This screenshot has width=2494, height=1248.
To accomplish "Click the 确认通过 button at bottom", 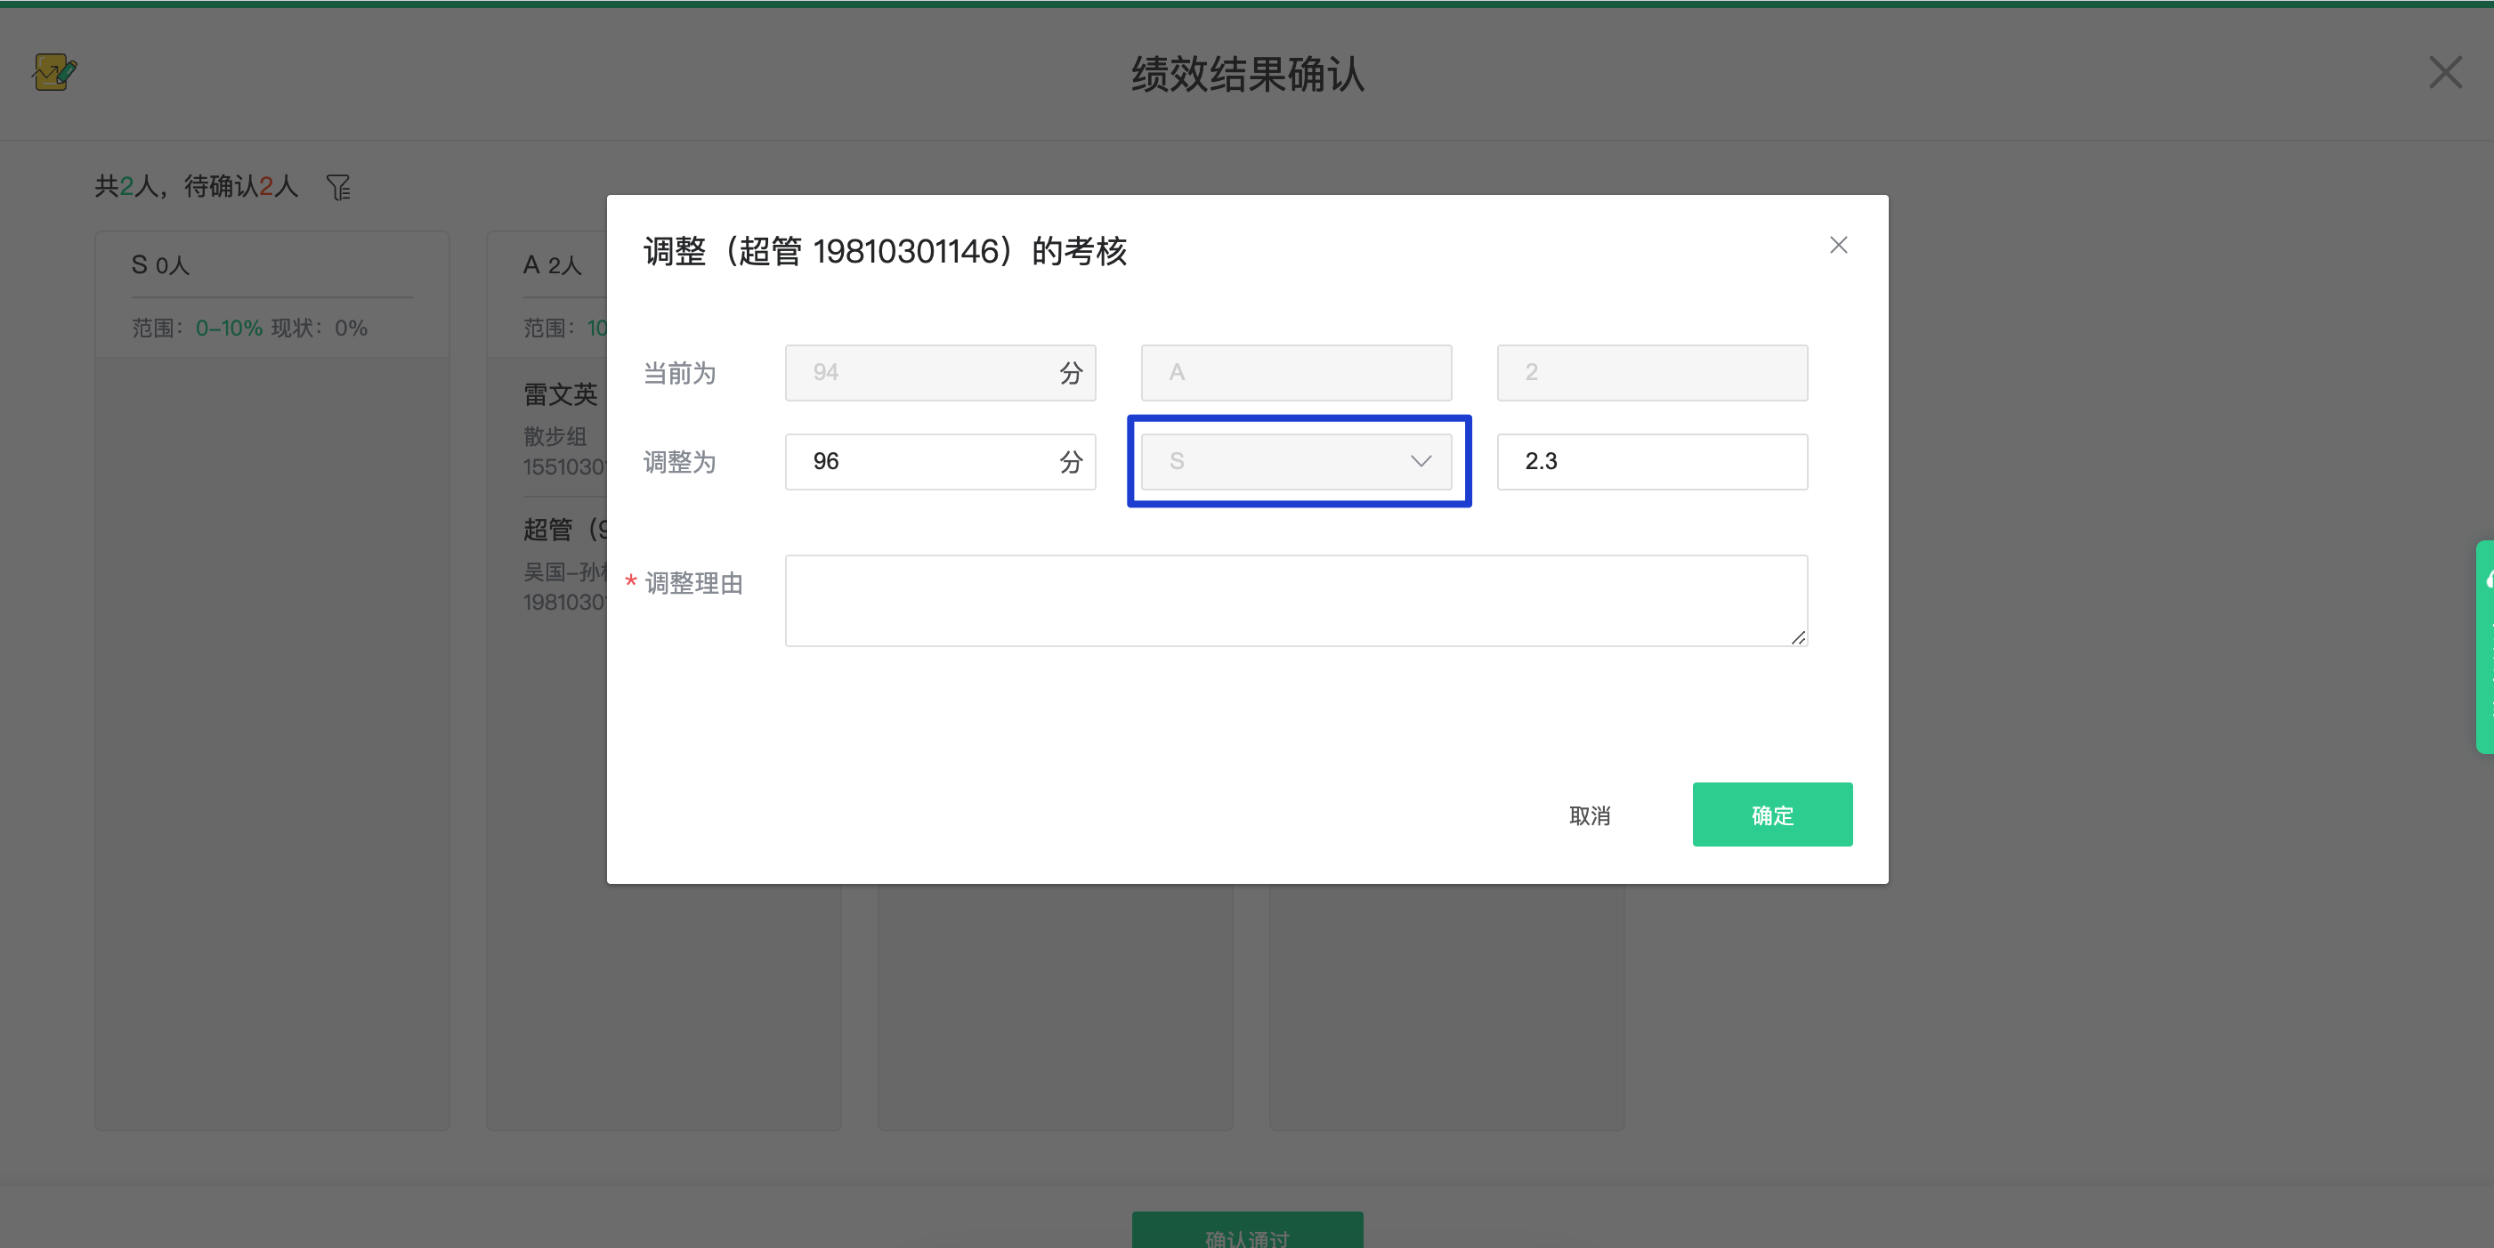I will pyautogui.click(x=1247, y=1229).
